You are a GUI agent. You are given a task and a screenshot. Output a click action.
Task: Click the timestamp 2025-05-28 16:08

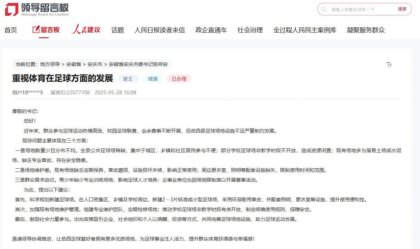pyautogui.click(x=115, y=93)
